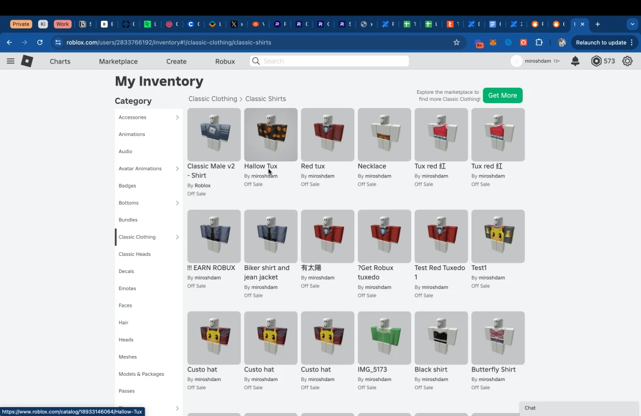Open the tab search dropdown arrow
The image size is (641, 416).
pos(632,24)
